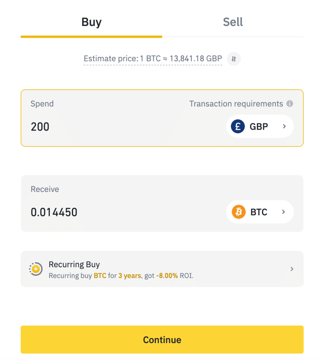Switch to the Buy tab

pyautogui.click(x=91, y=22)
